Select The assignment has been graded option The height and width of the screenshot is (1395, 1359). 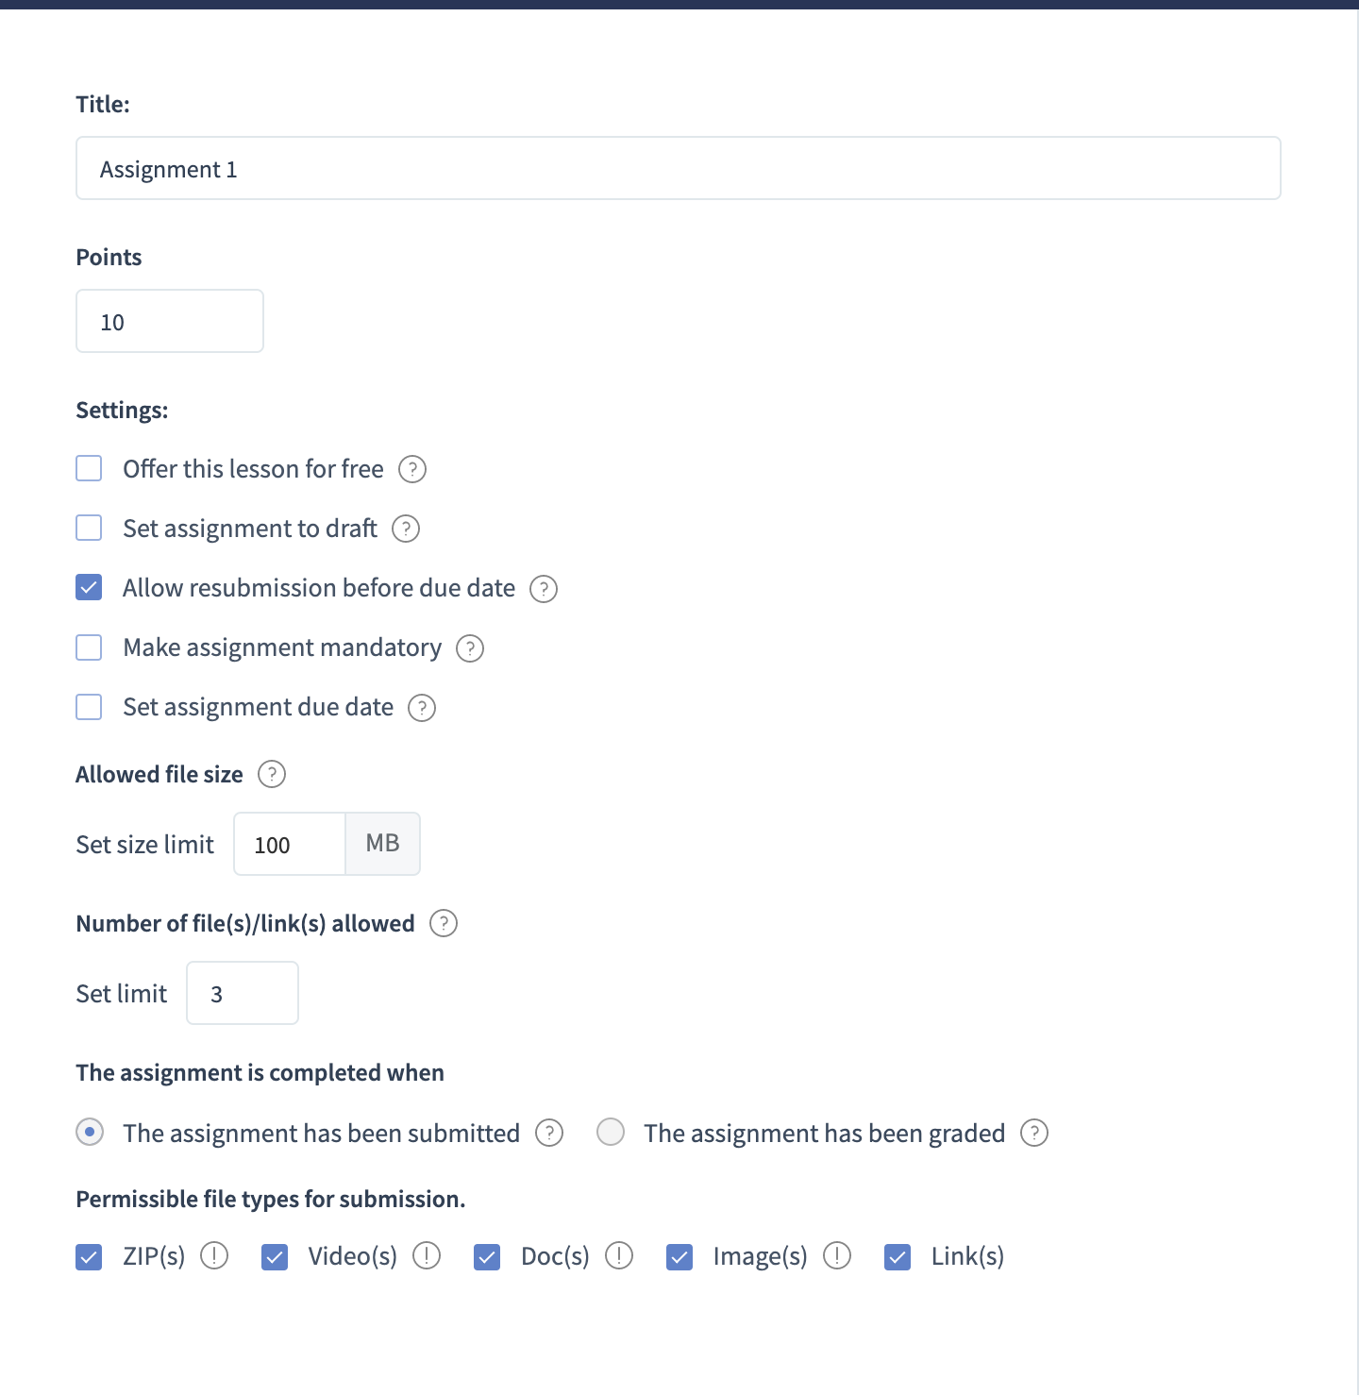pos(611,1133)
